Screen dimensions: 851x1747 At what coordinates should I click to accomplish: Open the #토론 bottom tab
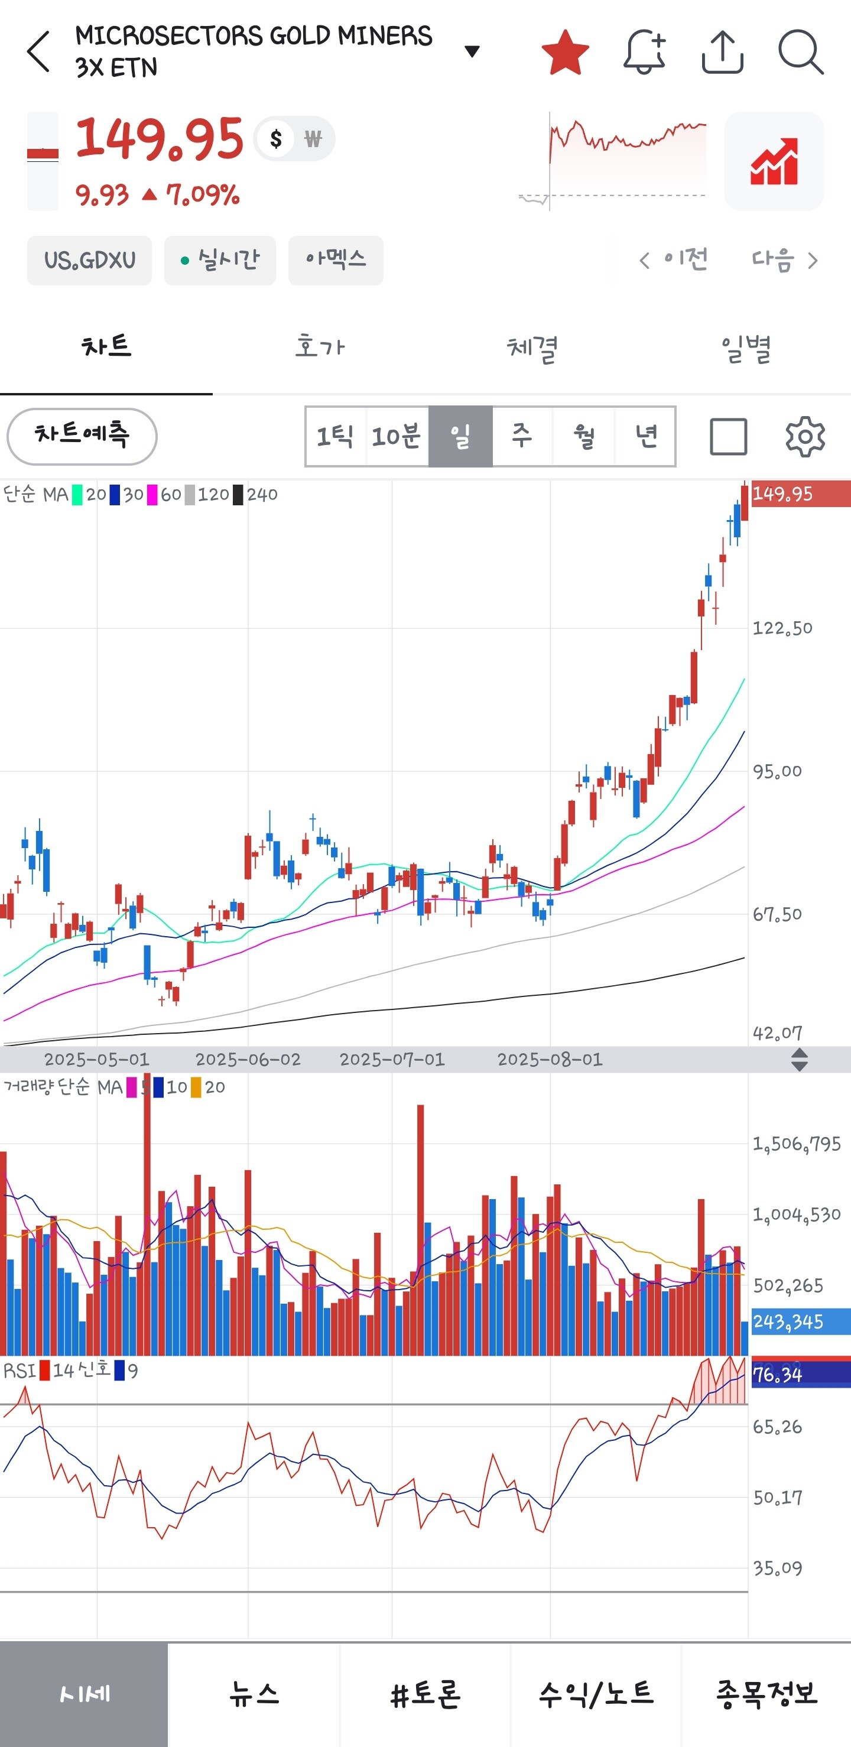425,1694
